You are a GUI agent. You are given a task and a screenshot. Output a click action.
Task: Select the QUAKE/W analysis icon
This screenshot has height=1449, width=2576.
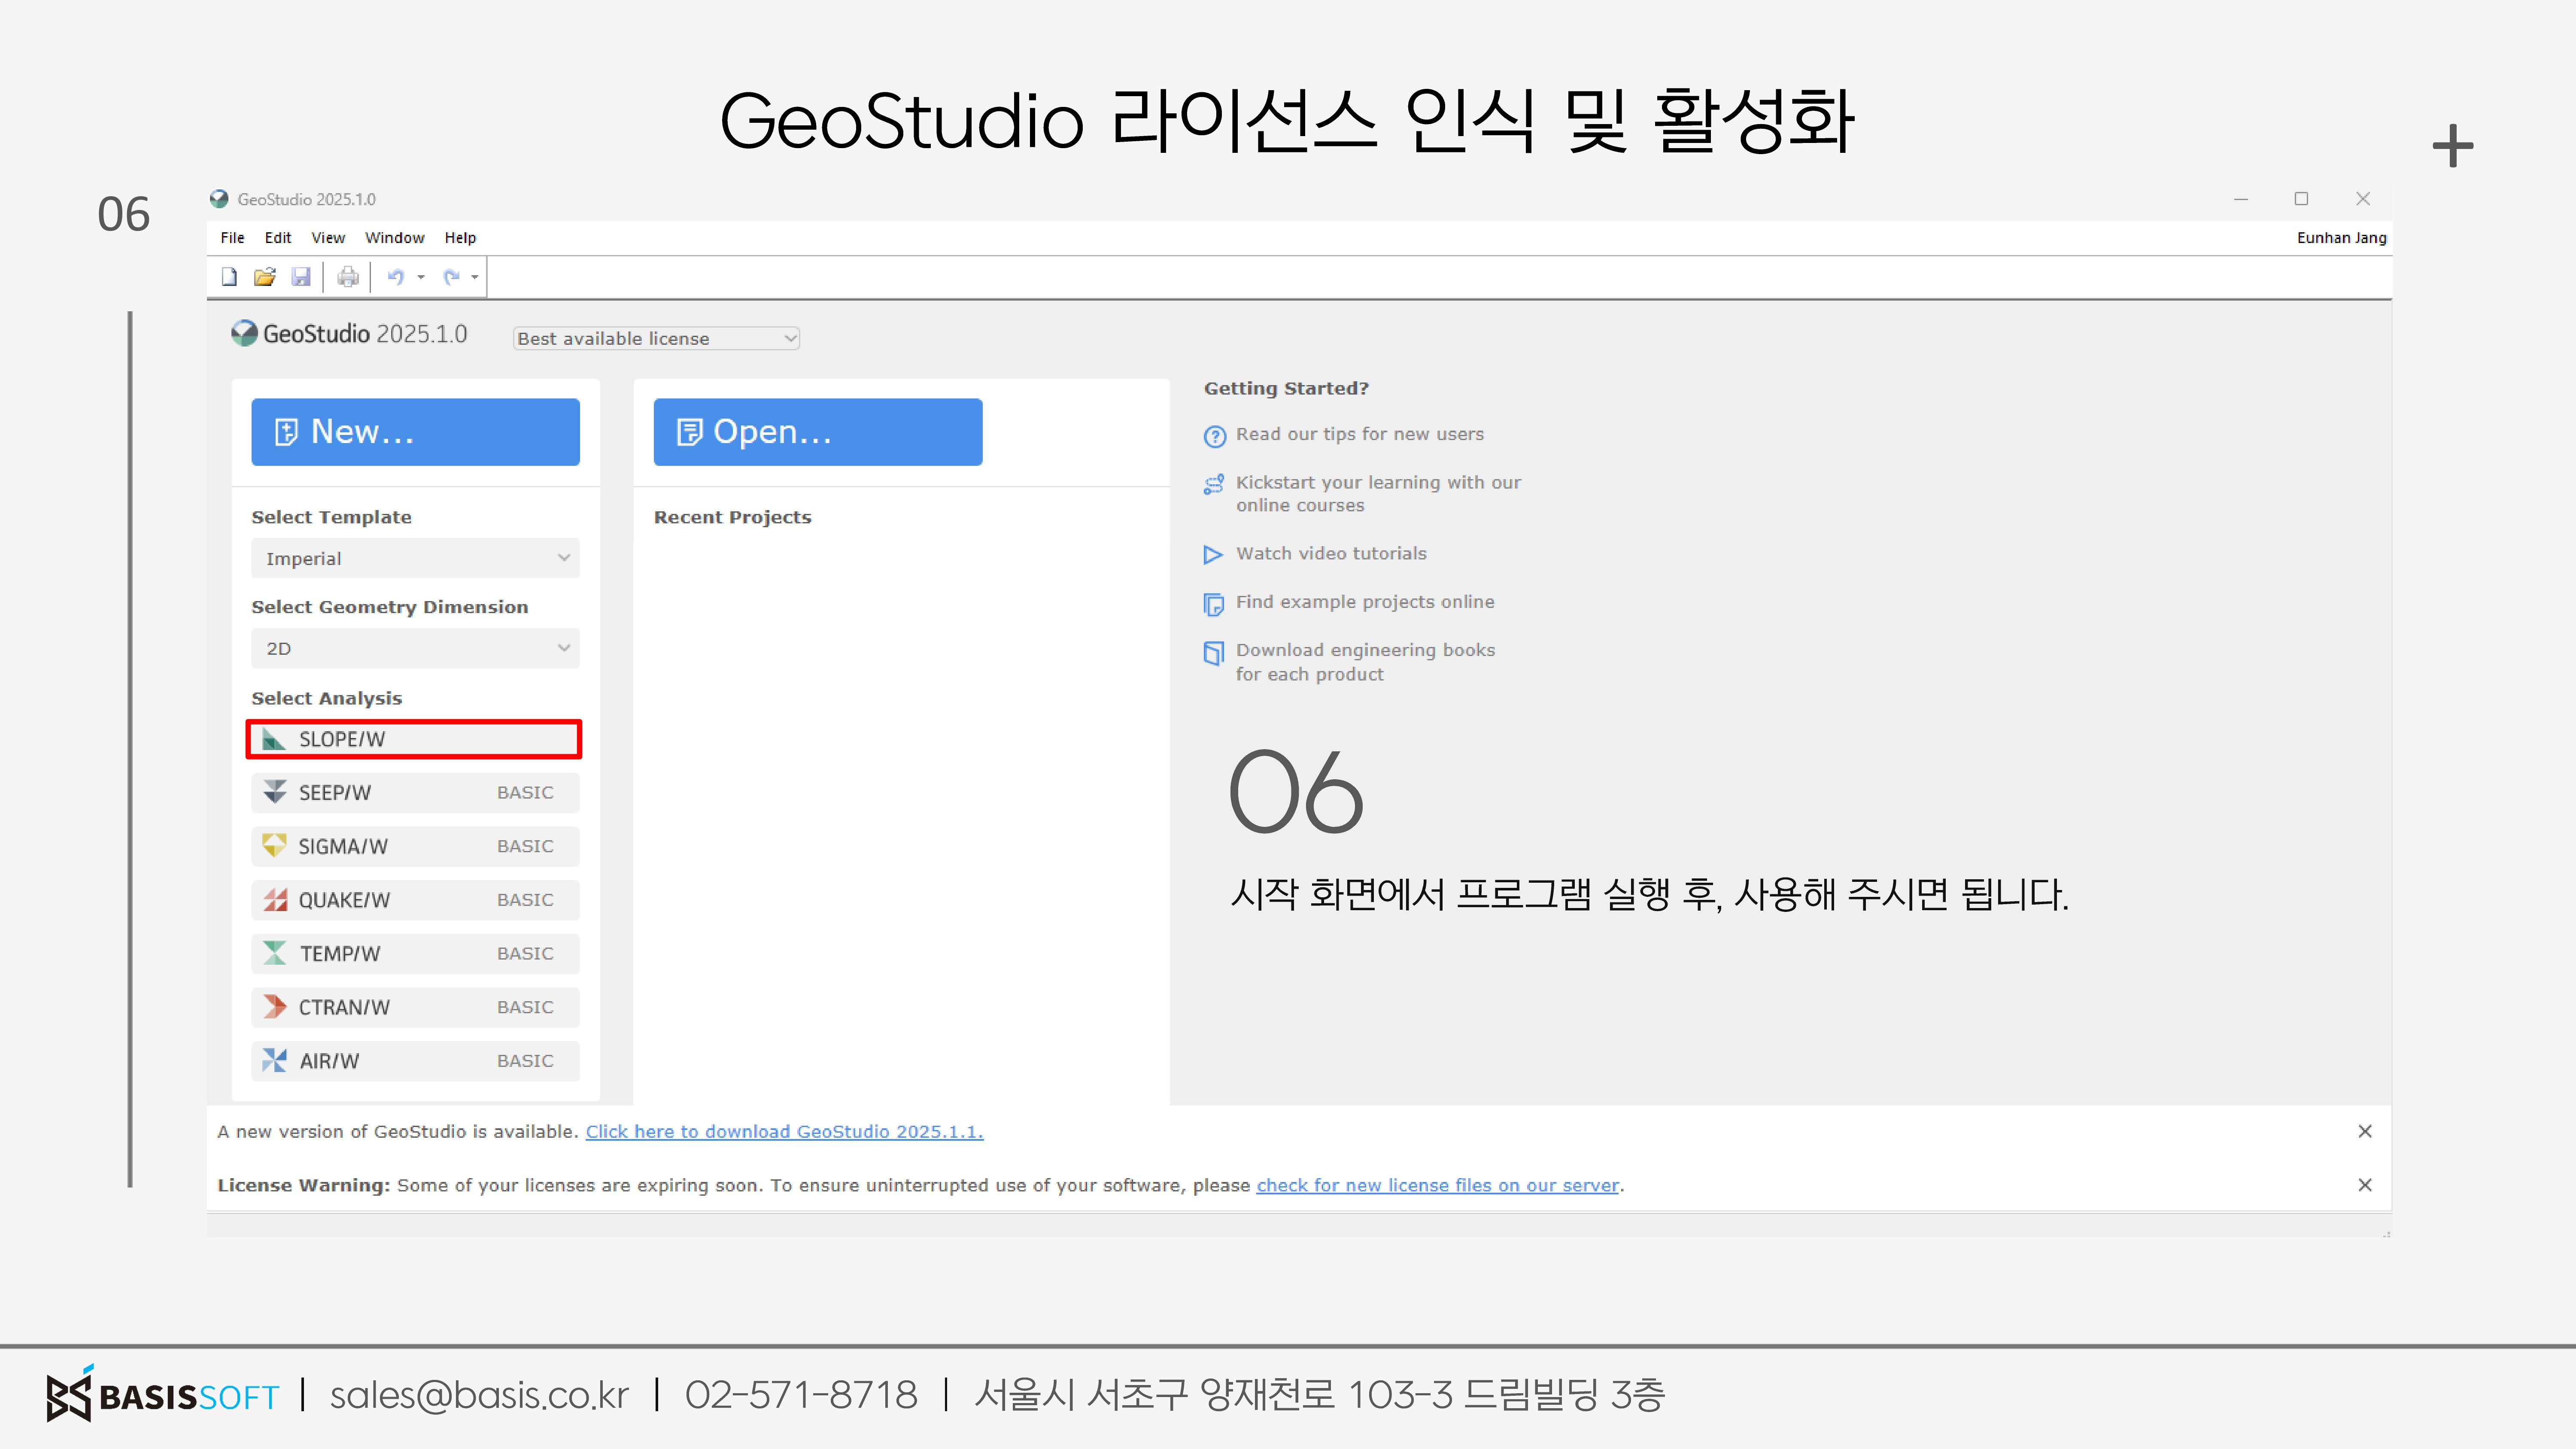pyautogui.click(x=275, y=900)
